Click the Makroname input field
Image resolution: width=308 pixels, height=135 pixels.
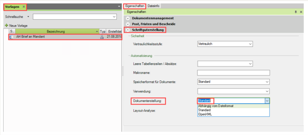(x=234, y=73)
